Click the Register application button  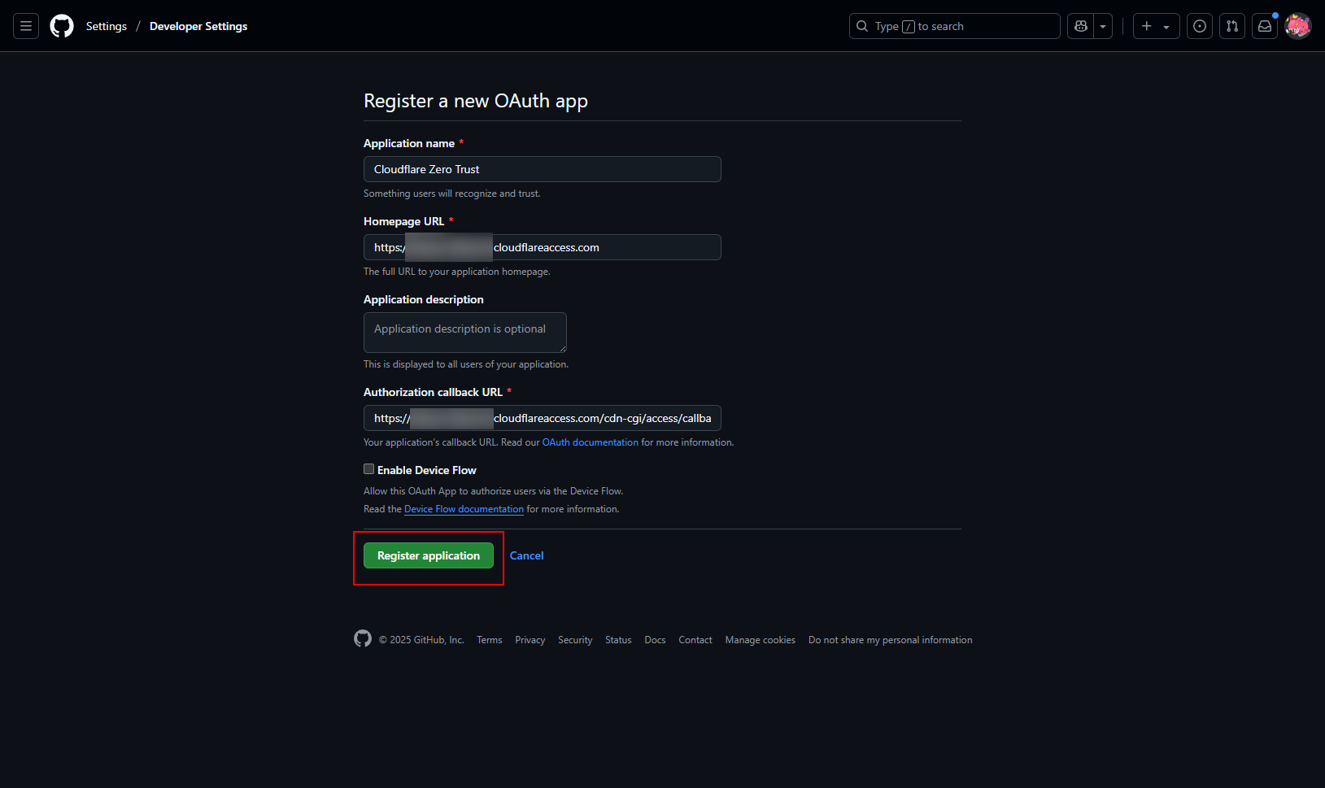coord(429,555)
